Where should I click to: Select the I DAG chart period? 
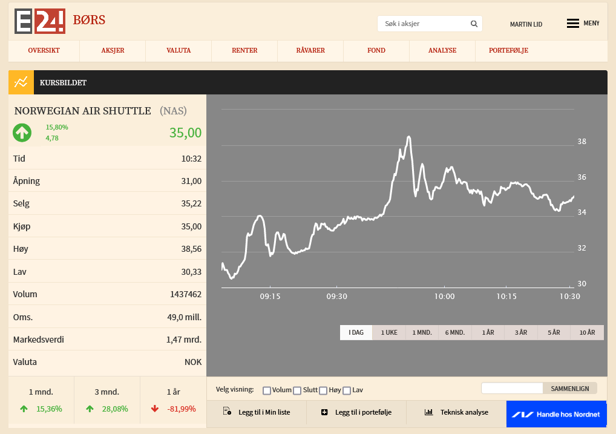point(356,332)
